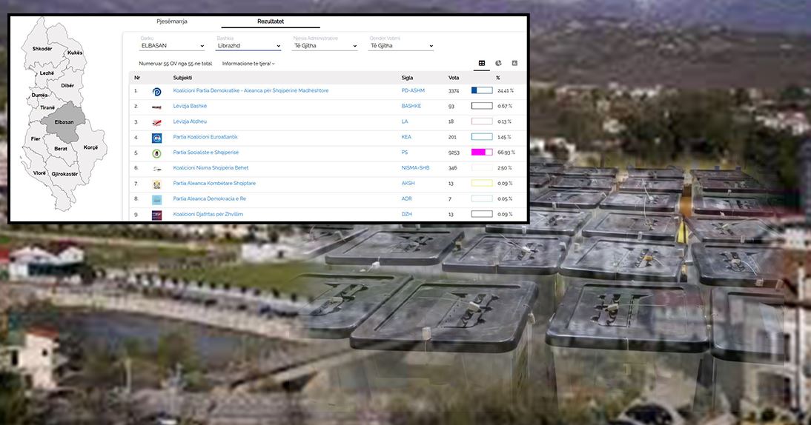Screen dimensions: 811x425
Task: Open the Levizja Bashkë party link
Action: [190, 106]
